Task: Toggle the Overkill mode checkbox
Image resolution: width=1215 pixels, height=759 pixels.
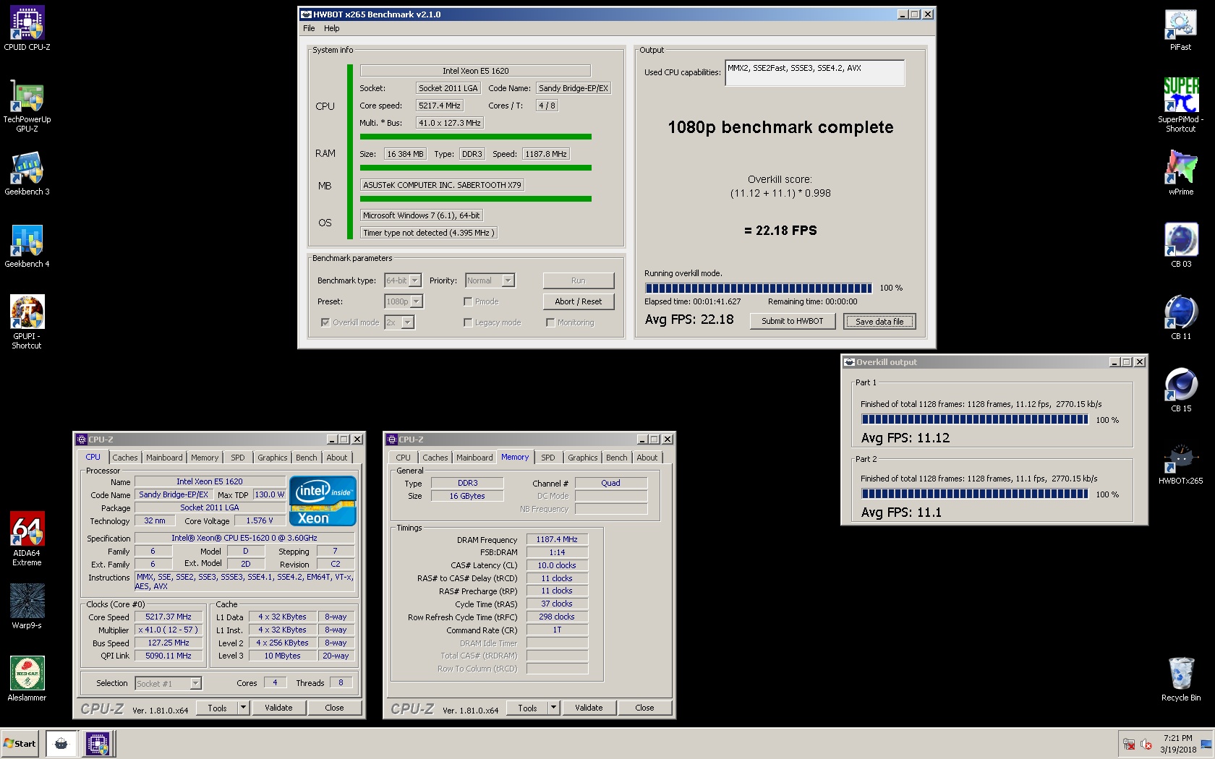Action: click(x=325, y=322)
